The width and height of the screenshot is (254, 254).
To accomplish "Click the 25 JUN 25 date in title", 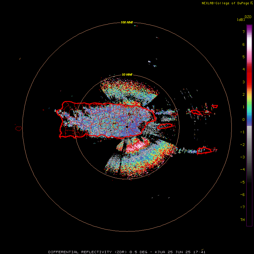I will (179, 252).
